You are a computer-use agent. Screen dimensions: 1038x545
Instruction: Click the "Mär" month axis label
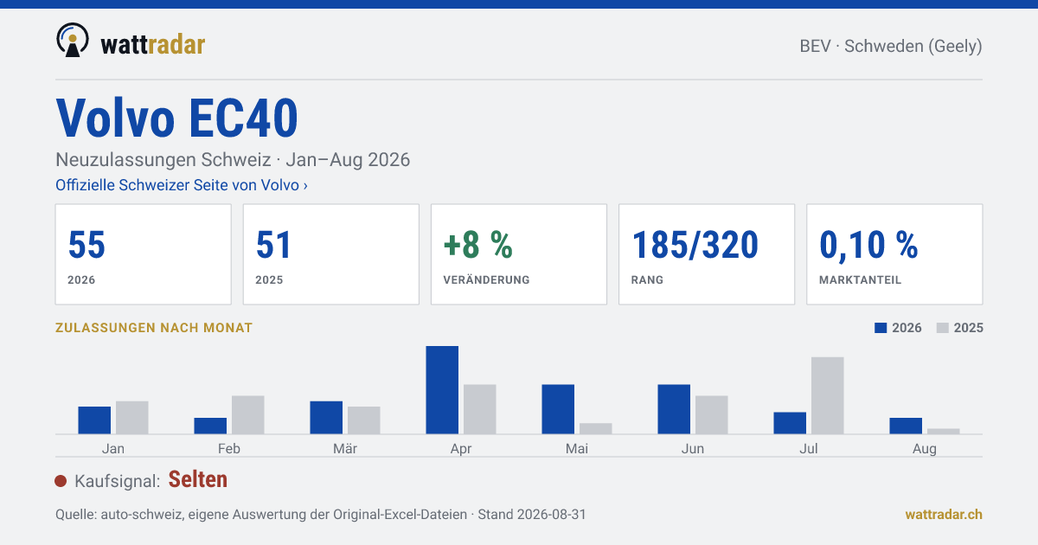(x=345, y=448)
